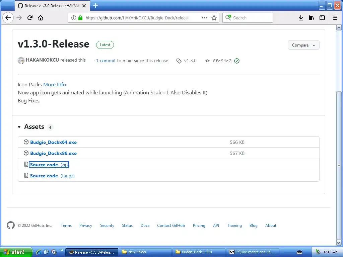Click the GitHub logo in footer
Screen dimensions: 343x257
point(11,225)
